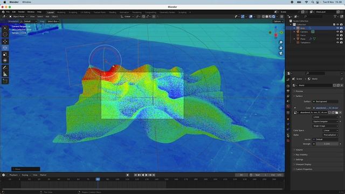345x194 pixels.
Task: Open the folder icon for environment image
Action: click(336, 113)
